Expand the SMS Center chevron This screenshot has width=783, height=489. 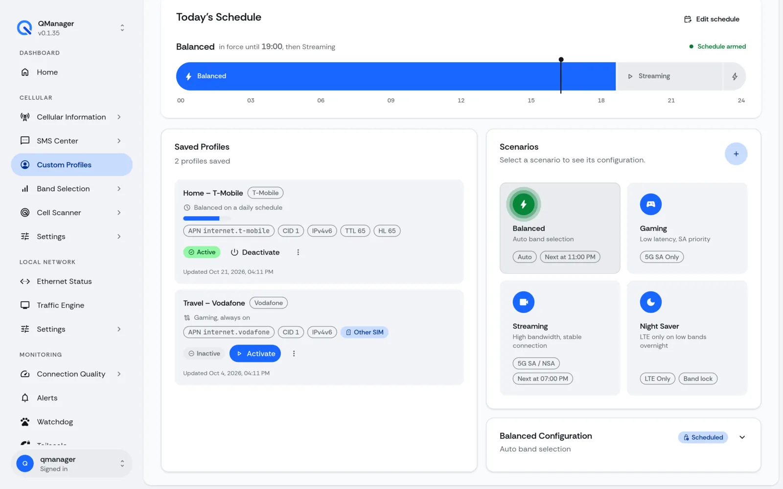coord(119,141)
